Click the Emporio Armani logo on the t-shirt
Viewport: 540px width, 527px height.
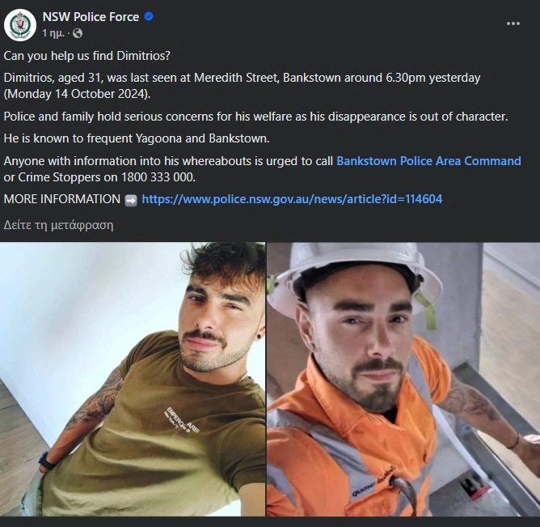pyautogui.click(x=183, y=419)
